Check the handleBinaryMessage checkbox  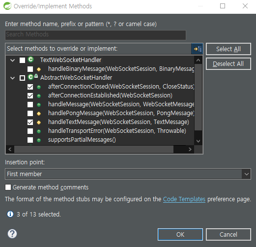click(x=30, y=69)
